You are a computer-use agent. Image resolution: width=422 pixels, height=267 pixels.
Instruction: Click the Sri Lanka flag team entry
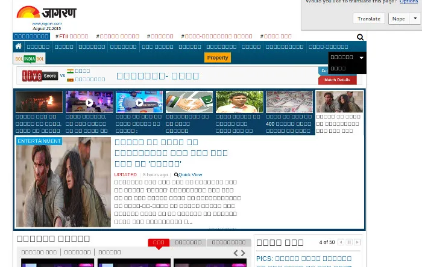click(x=86, y=79)
